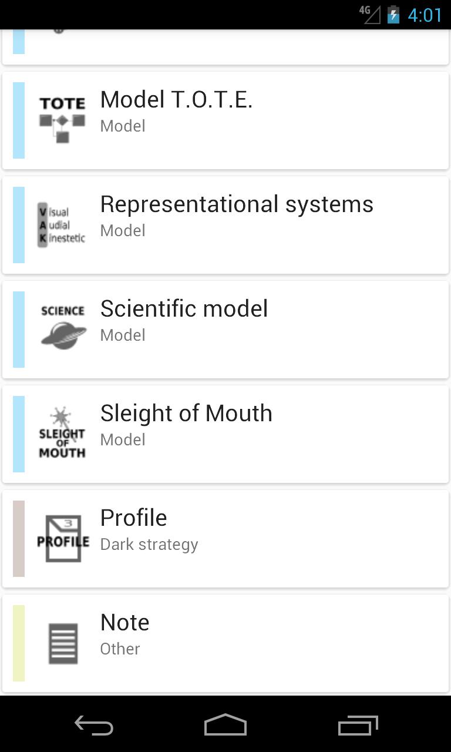
Task: Tap the Sleight of Mouth icon
Action: 62,434
